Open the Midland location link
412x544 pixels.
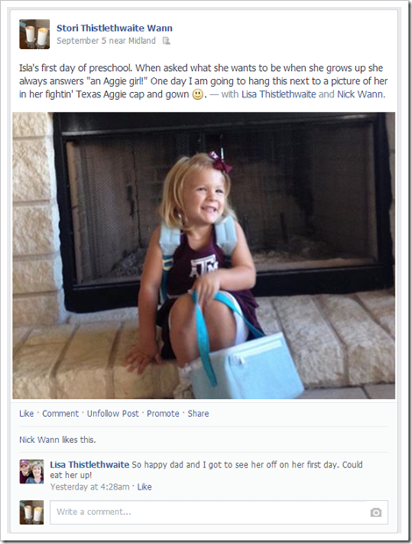tap(142, 41)
